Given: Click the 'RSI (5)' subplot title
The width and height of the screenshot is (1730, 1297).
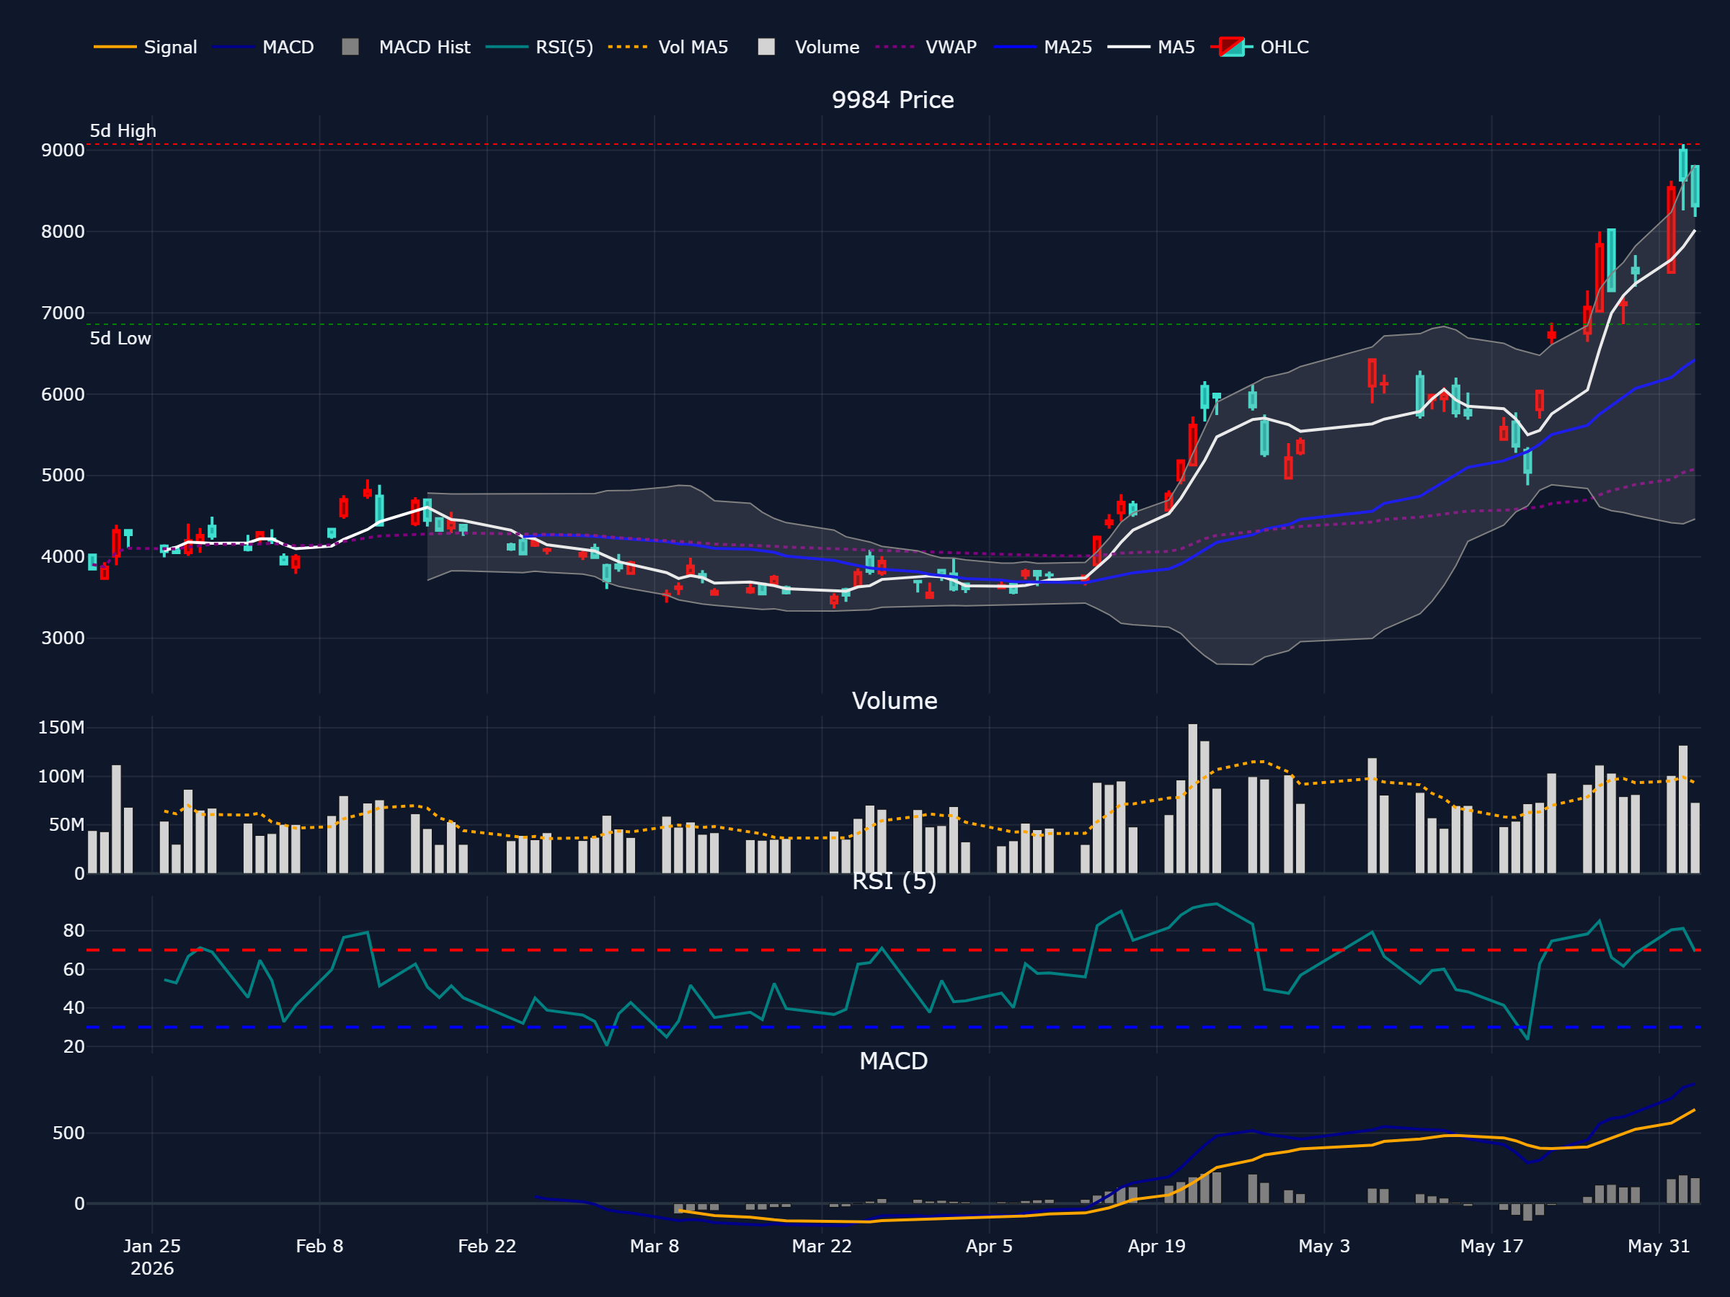Looking at the screenshot, I should [x=894, y=881].
